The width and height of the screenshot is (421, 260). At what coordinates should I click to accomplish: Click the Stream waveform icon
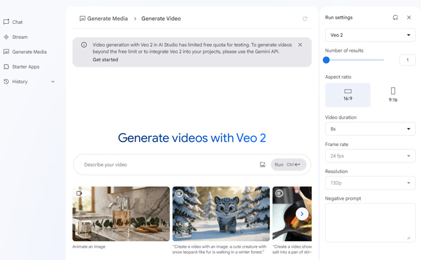click(x=6, y=37)
